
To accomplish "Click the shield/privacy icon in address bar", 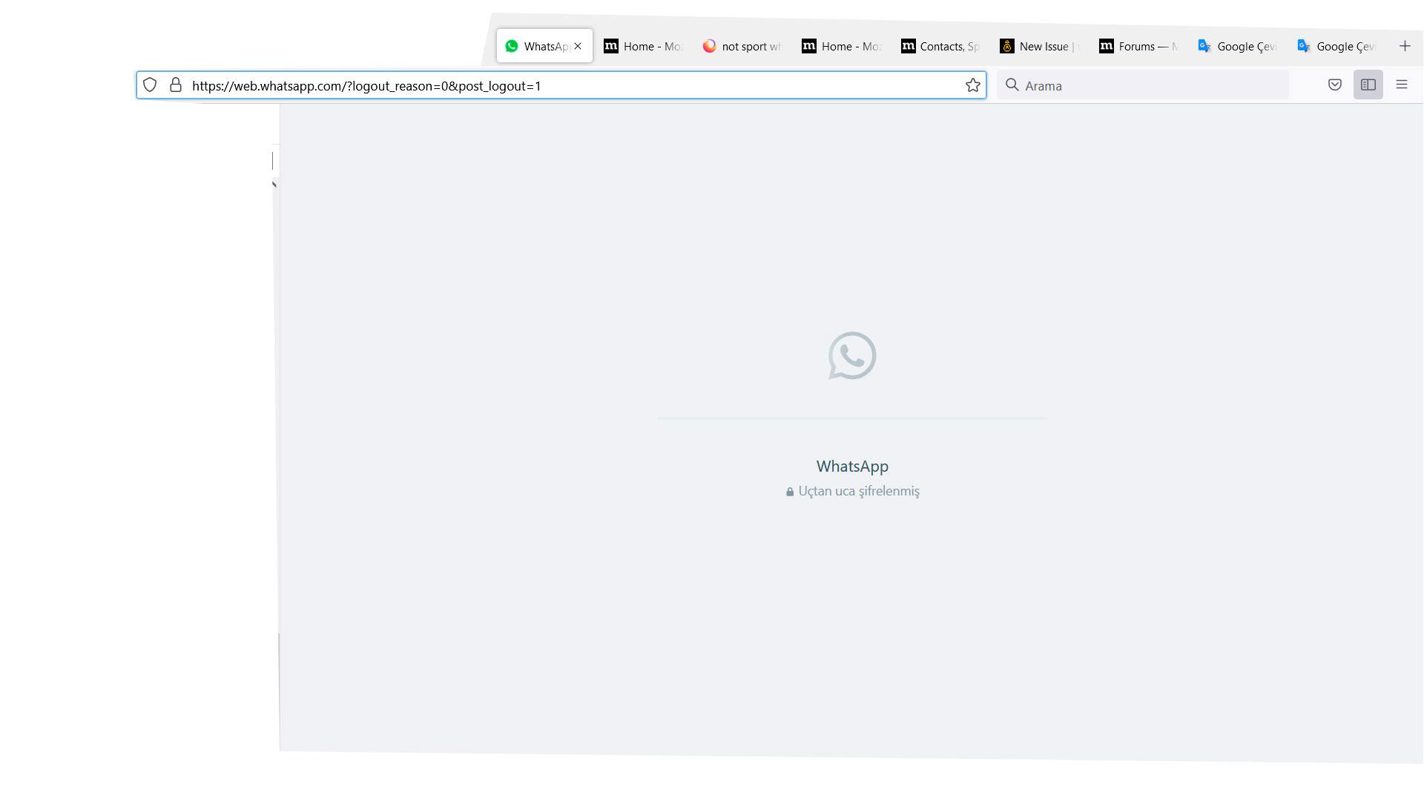I will click(148, 85).
